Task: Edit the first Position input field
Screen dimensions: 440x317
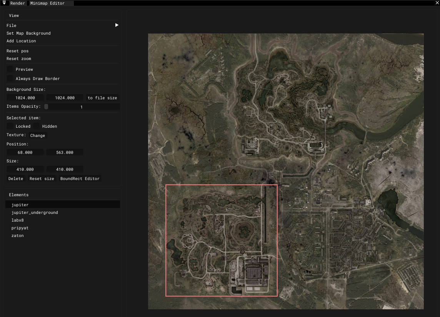Action: [x=25, y=152]
